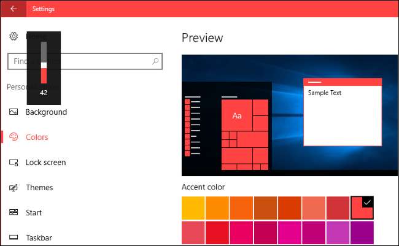This screenshot has height=246, width=399.
Task: Click the selected red swatch with checkmark
Action: click(x=362, y=208)
